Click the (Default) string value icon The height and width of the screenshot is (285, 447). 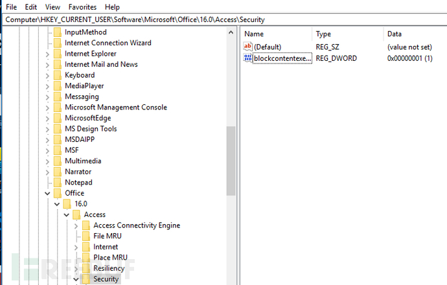[247, 47]
